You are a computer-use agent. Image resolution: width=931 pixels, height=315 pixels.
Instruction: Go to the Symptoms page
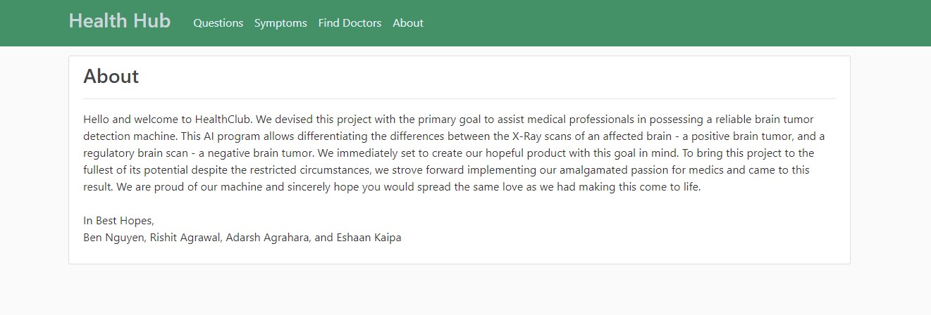point(280,23)
